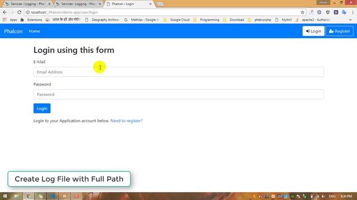Viewport: 357px width, 200px height.
Task: Open a new browser tab
Action: click(x=160, y=4)
